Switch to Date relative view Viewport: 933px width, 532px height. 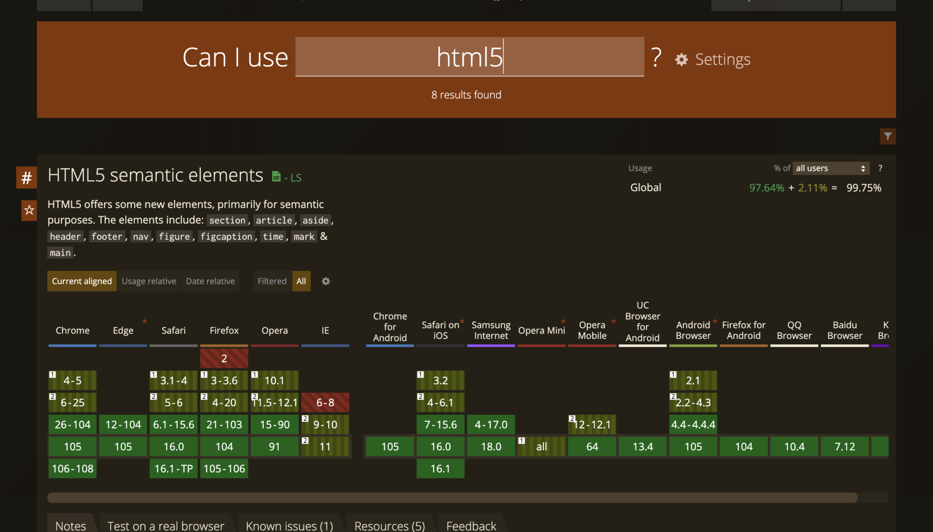click(x=210, y=281)
